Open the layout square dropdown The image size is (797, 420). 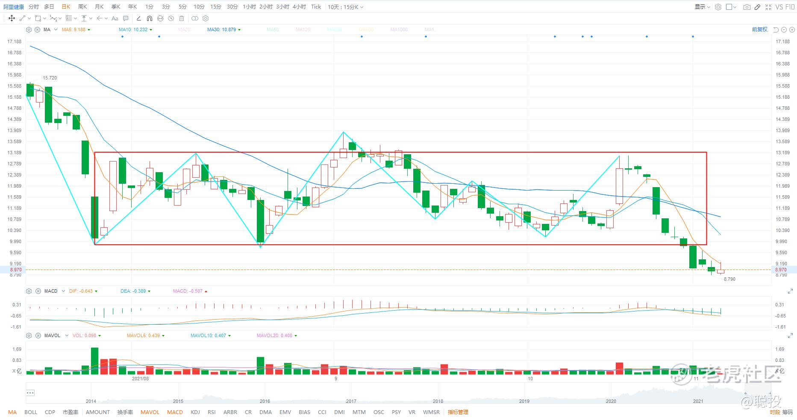731,7
